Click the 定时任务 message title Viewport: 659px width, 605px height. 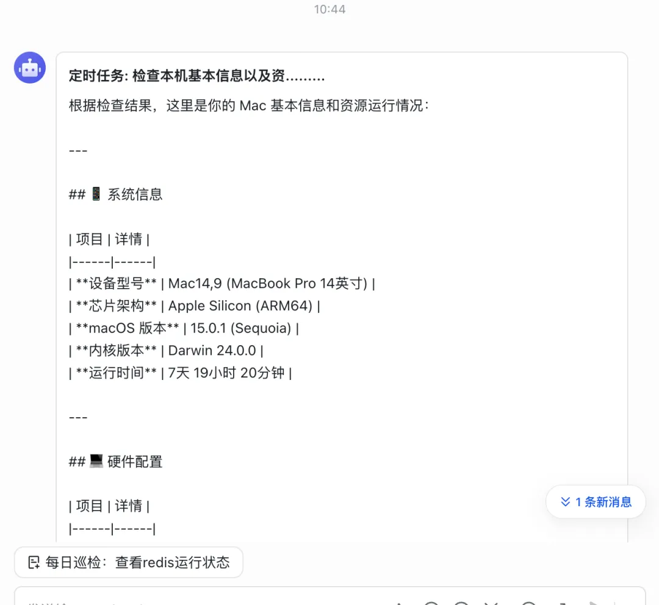(x=196, y=76)
